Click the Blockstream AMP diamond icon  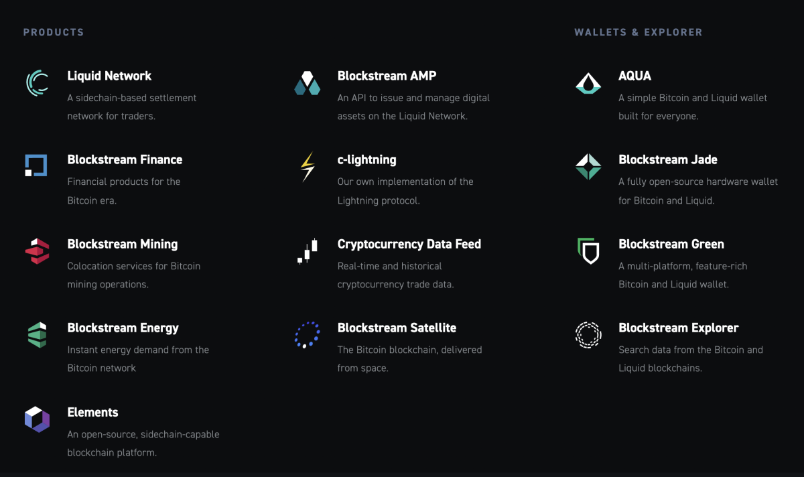(307, 83)
